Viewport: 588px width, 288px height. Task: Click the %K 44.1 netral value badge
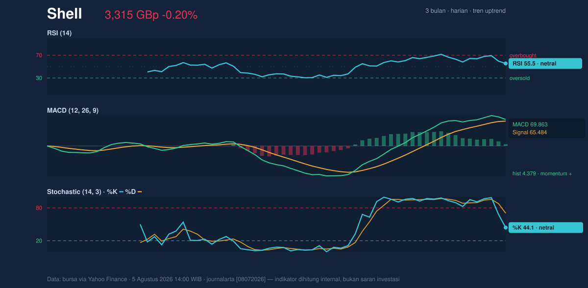click(545, 227)
